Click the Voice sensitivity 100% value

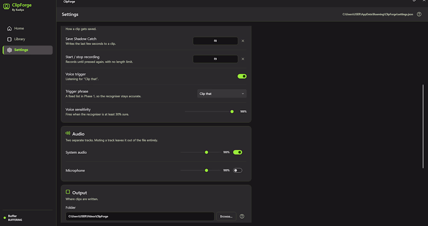pyautogui.click(x=243, y=111)
